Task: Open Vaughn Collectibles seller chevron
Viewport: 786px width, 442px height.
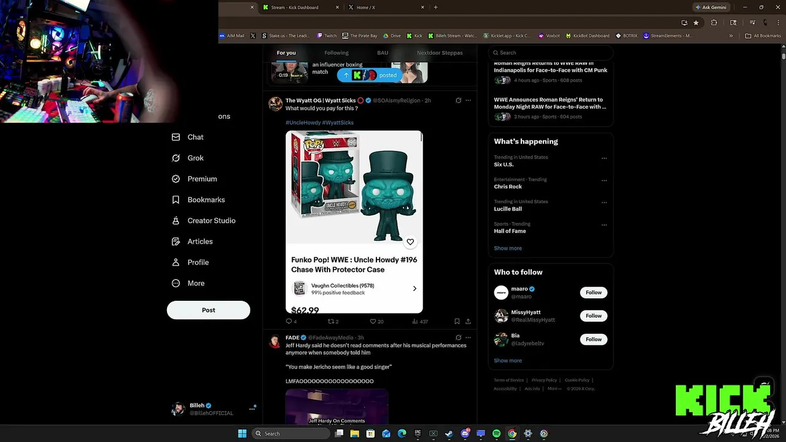Action: pyautogui.click(x=414, y=289)
